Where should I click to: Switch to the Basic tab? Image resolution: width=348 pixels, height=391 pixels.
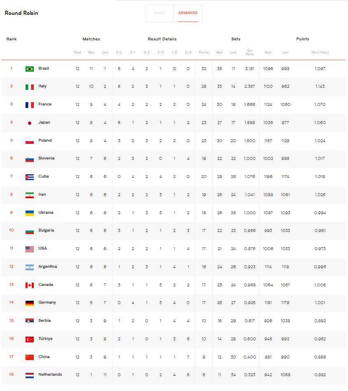(x=159, y=13)
